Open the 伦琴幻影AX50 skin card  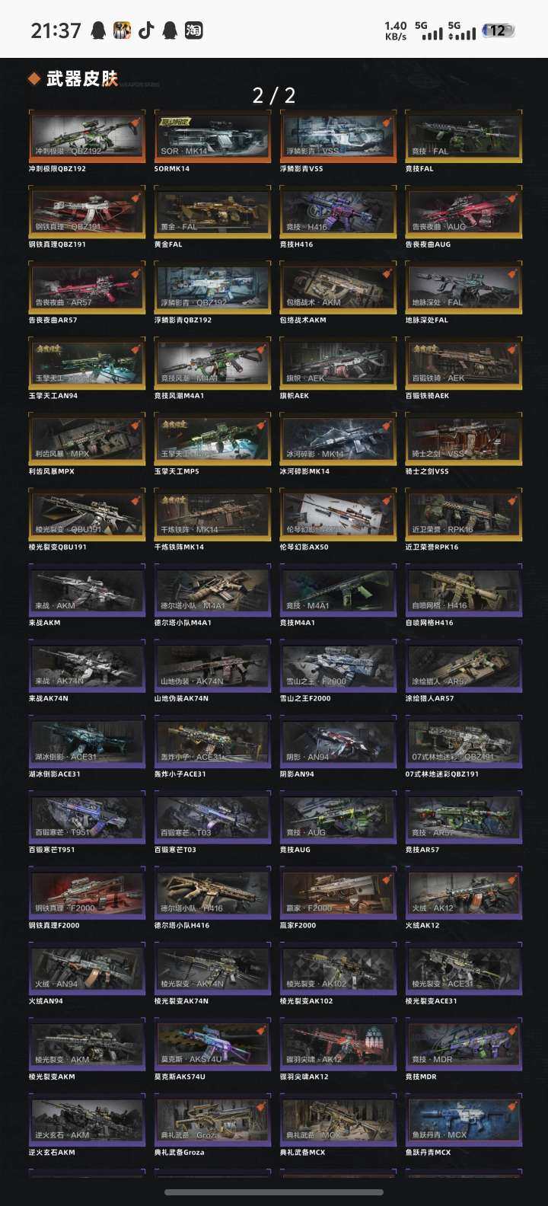[337, 513]
